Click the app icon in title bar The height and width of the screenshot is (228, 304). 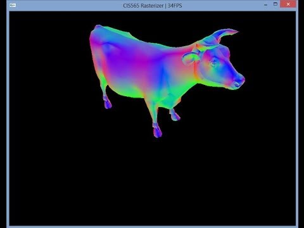[13, 5]
